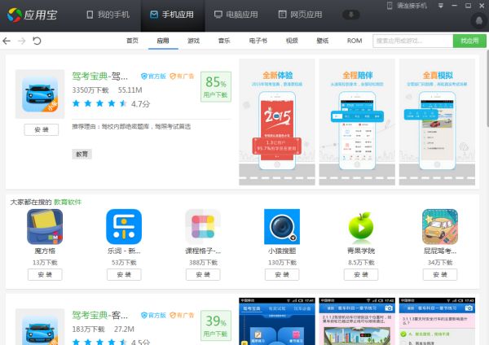Click the 魔方格 app icon
489x345 pixels.
point(45,227)
